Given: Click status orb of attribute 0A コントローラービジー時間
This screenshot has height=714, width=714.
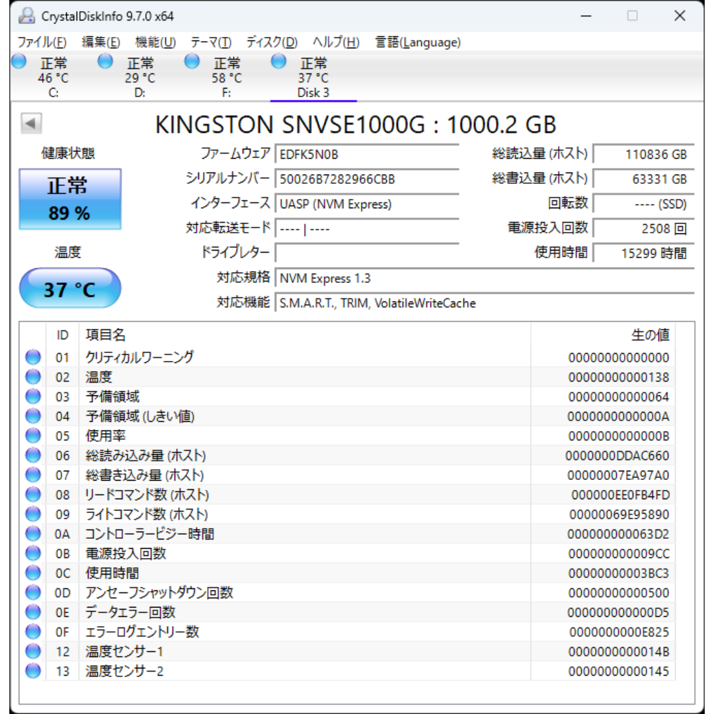Looking at the screenshot, I should click(x=33, y=534).
